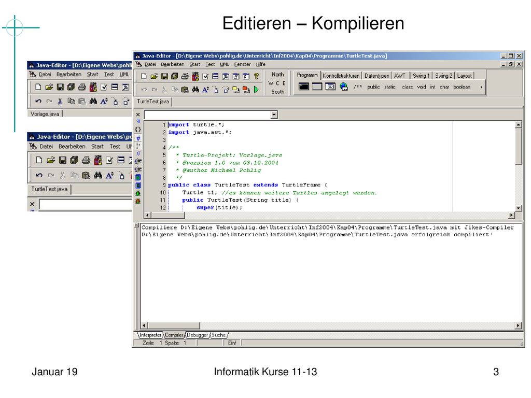Click New file icon in front editor window
Image resolution: width=531 pixels, height=398 pixels.
(144, 77)
